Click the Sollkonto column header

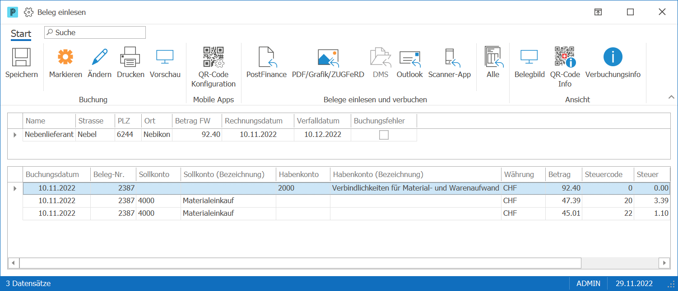tap(158, 174)
